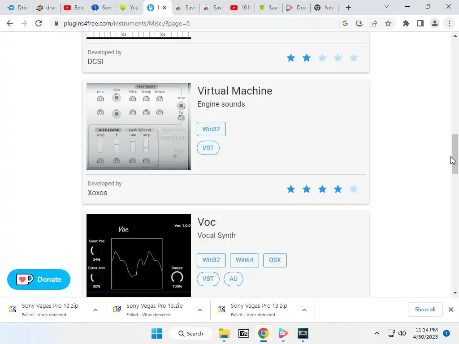
Task: Select the VST tag under Virtual Machine
Action: point(208,148)
